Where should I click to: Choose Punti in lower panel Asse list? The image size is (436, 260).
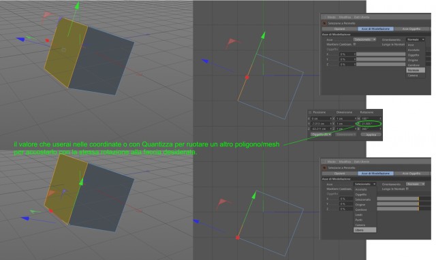click(x=365, y=220)
